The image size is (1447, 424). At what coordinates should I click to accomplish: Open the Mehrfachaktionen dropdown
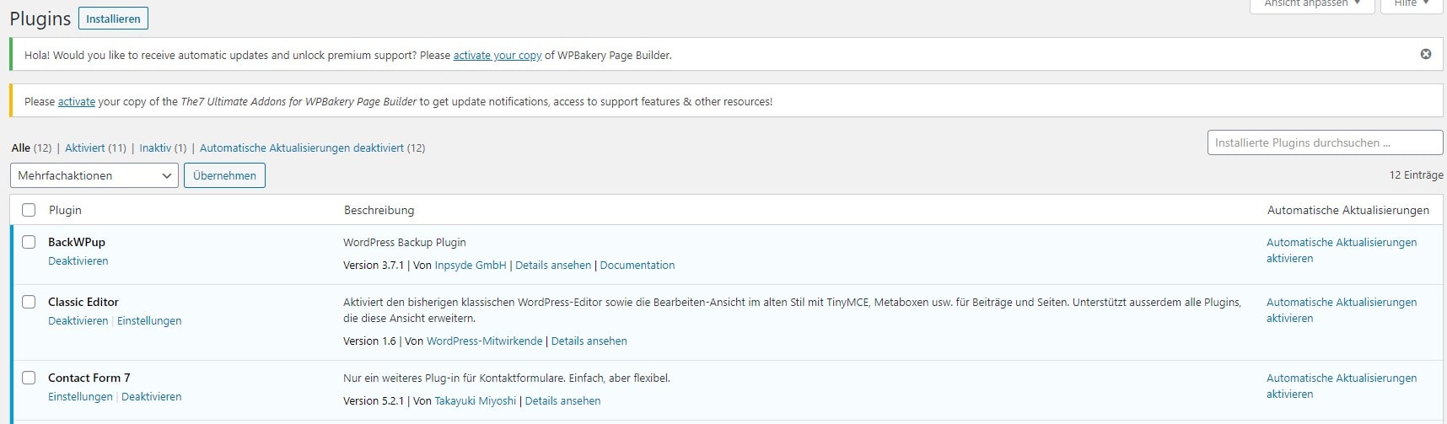click(94, 175)
